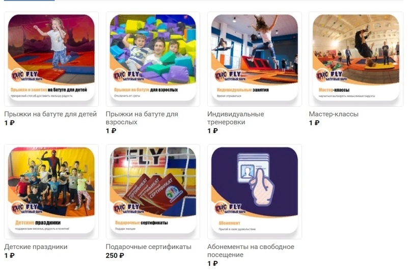This screenshot has width=411, height=272.
Task: Open the kids trampoline jumping product image
Action: pyautogui.click(x=51, y=59)
